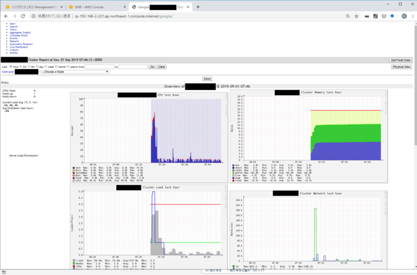The image size is (417, 275).
Task: Click the Go button
Action: [x=152, y=67]
